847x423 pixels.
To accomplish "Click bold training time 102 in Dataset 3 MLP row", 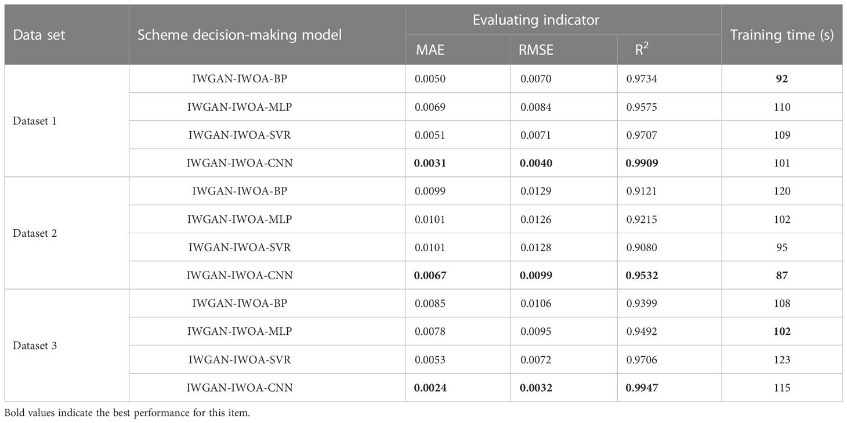I will point(782,331).
